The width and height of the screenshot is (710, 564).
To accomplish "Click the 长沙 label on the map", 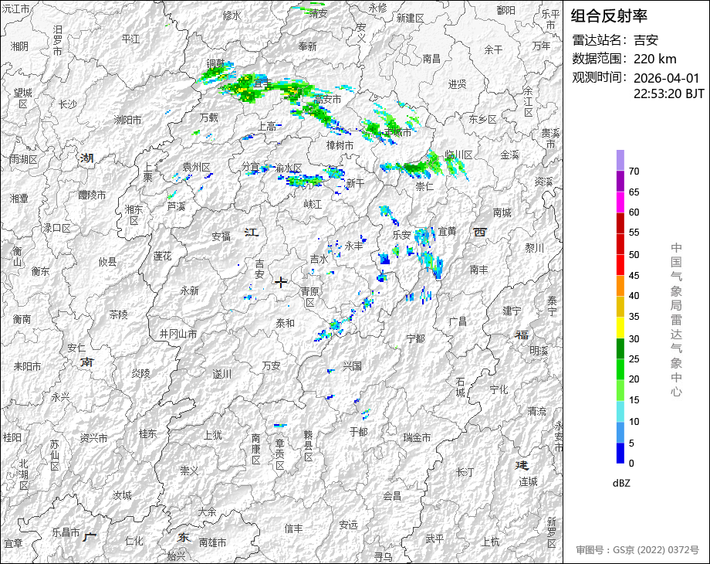I will point(67,104).
